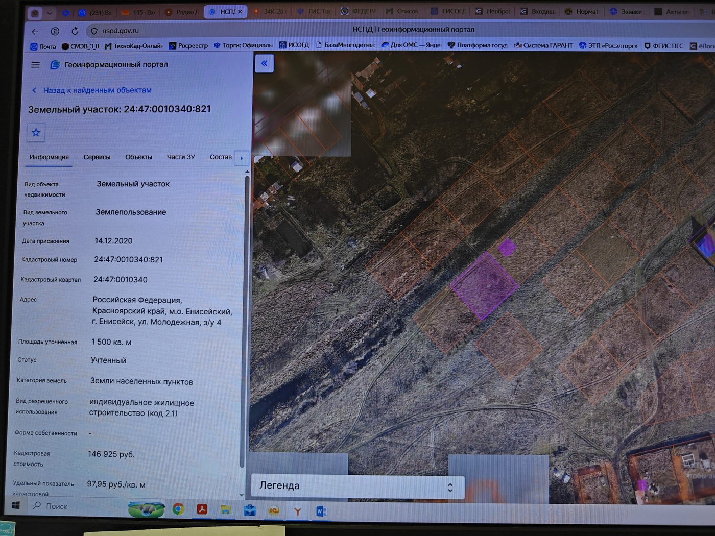
Task: Click the date value 14.12.2020
Action: click(113, 241)
